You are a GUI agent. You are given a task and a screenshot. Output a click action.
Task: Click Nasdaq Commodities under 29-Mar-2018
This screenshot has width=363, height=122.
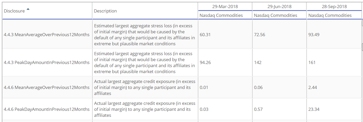221,15
